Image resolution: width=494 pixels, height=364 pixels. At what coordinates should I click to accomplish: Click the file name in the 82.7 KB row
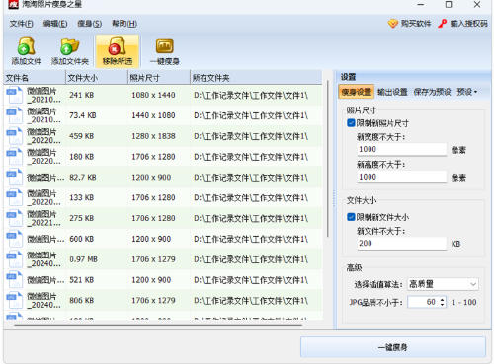[x=45, y=178]
